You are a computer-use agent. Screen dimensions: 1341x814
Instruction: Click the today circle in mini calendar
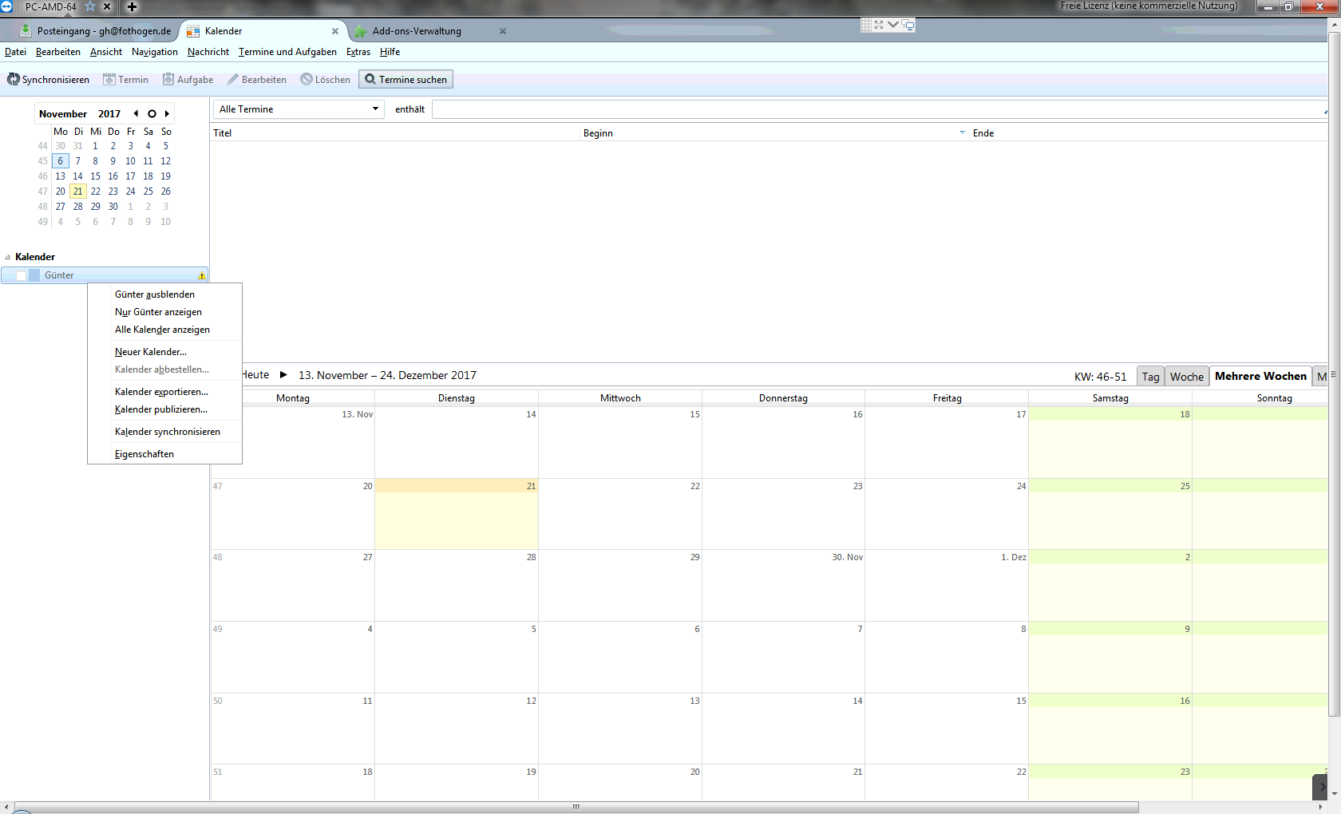pyautogui.click(x=152, y=113)
